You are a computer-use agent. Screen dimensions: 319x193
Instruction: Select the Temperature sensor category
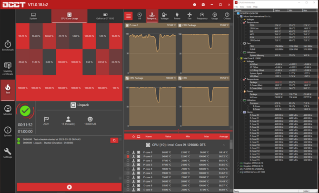[x=152, y=16]
